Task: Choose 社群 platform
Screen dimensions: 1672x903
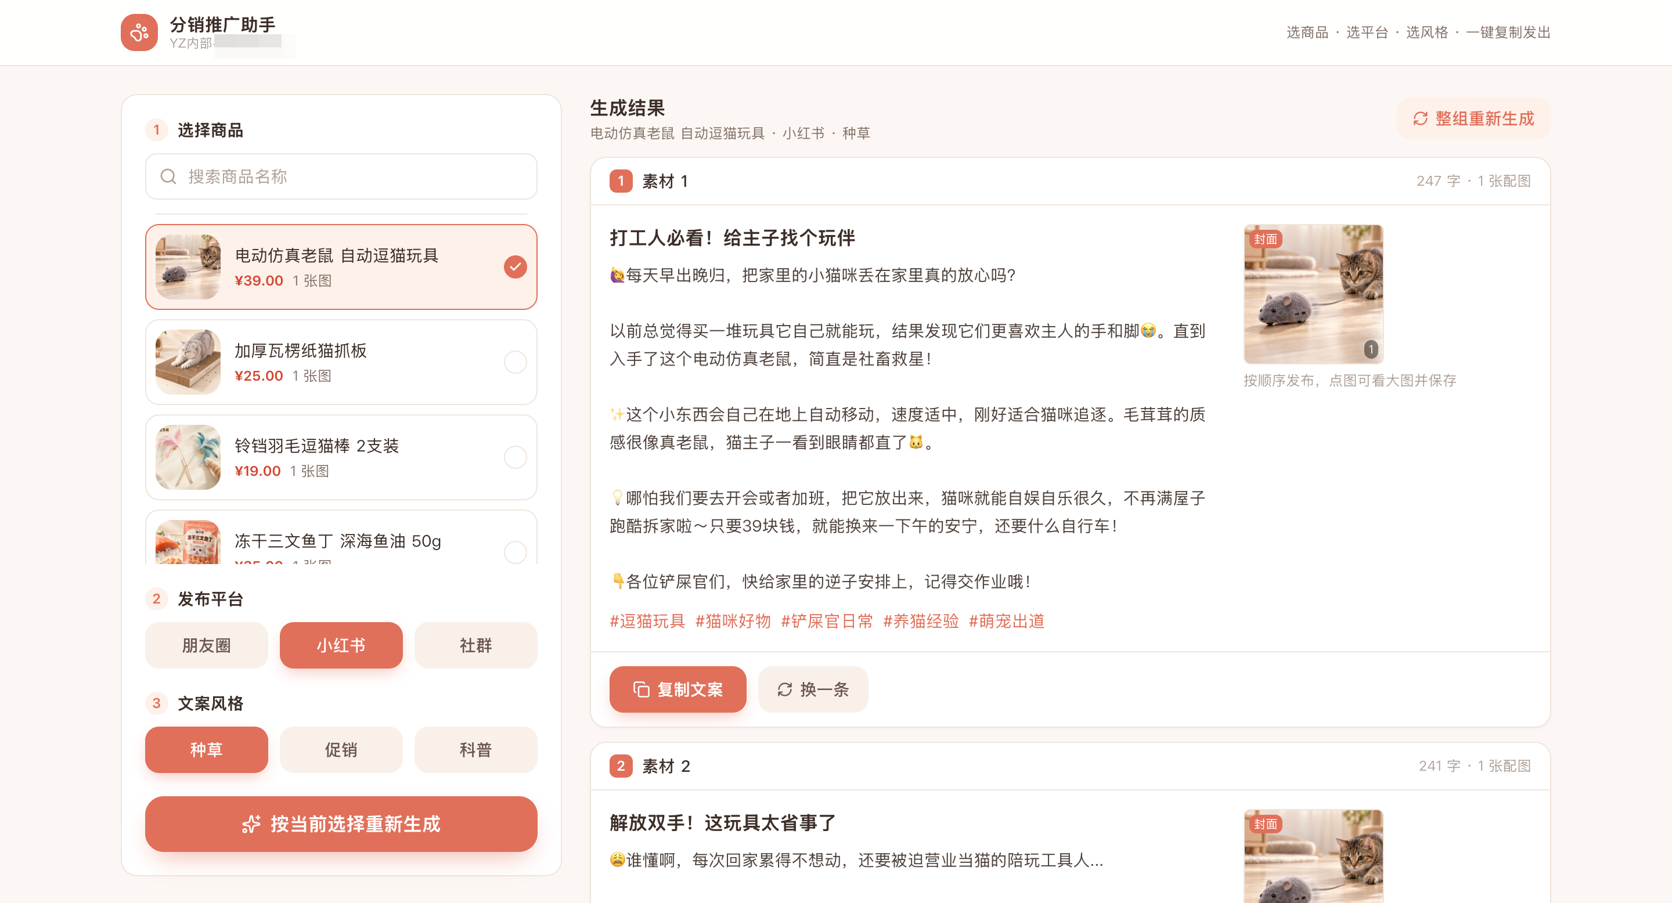Action: [476, 645]
